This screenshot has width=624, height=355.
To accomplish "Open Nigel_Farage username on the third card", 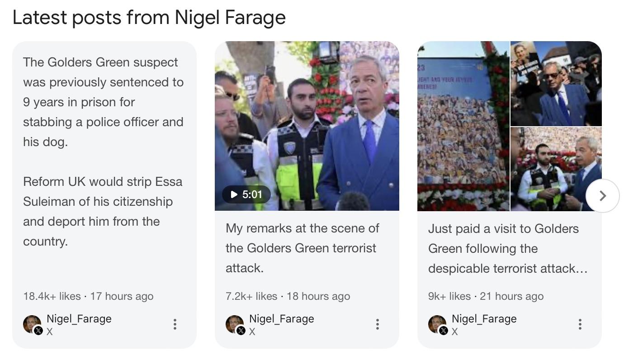I will point(484,319).
